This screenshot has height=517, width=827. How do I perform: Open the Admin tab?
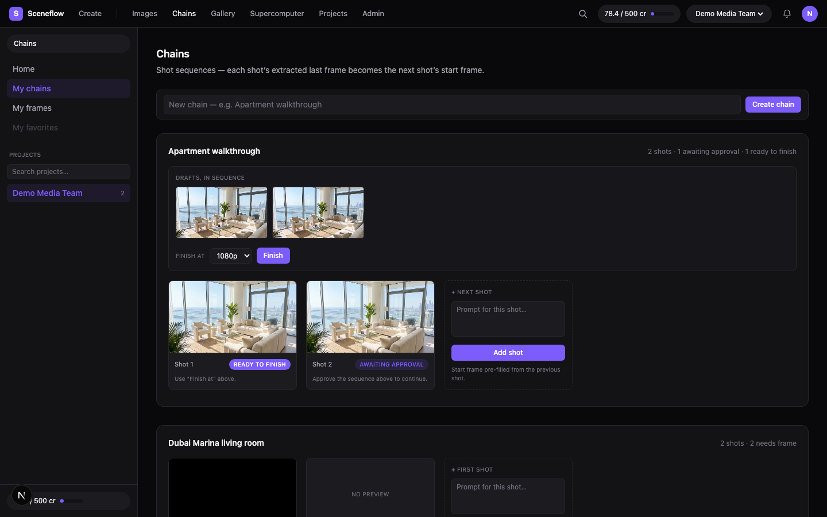[373, 13]
